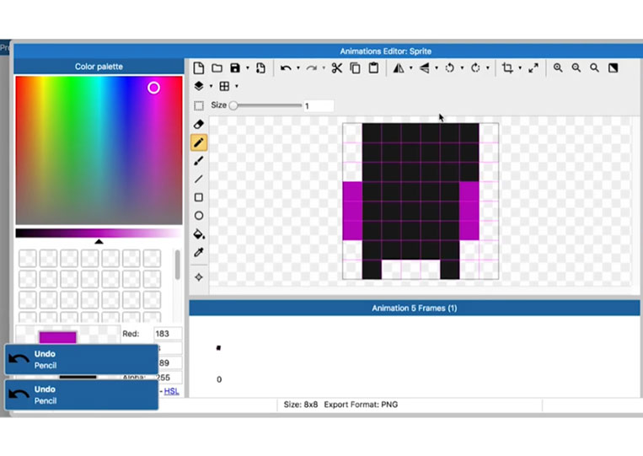Copy selection with the copy icon
643x456 pixels.
355,68
